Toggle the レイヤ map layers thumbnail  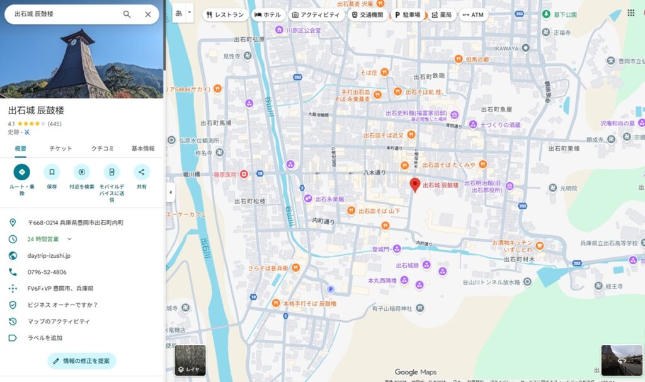(x=190, y=361)
